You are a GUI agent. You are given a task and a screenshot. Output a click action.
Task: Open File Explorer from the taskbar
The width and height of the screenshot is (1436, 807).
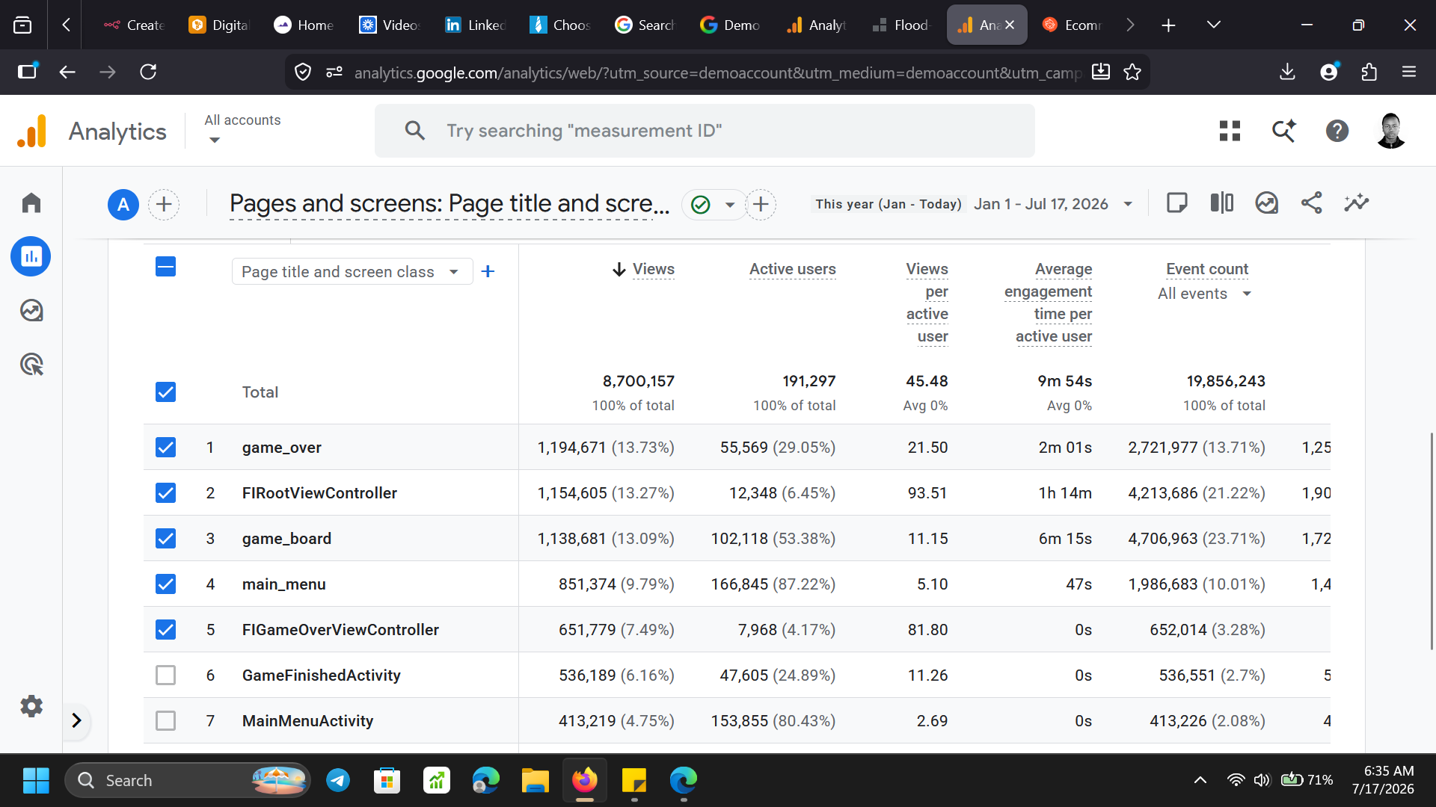[535, 780]
